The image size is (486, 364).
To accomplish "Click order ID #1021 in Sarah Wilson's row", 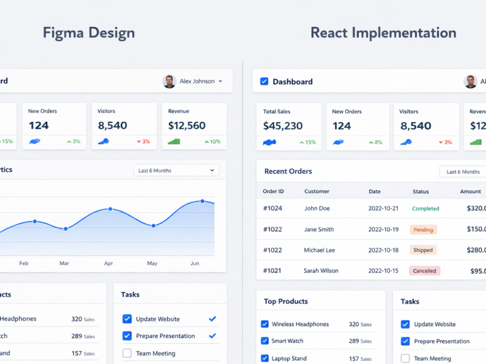I will tap(272, 271).
